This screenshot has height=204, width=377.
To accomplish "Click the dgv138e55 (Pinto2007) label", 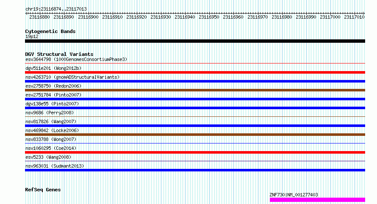I will (52, 104).
